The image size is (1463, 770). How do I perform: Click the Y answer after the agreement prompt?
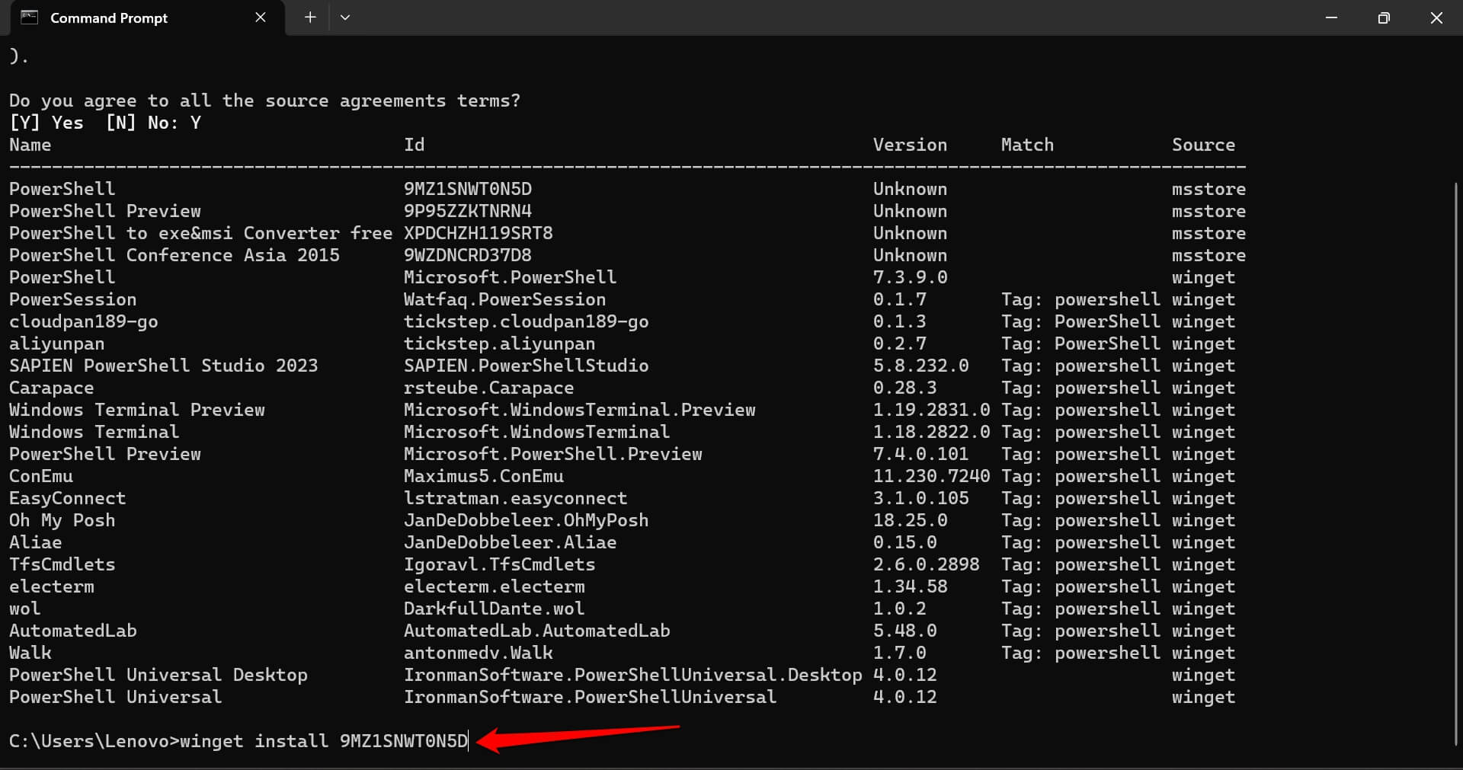tap(196, 122)
